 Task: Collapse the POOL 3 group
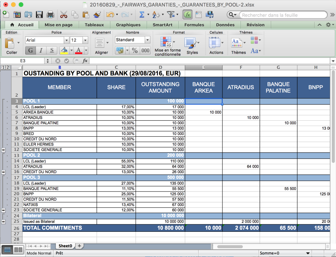pos(3,210)
